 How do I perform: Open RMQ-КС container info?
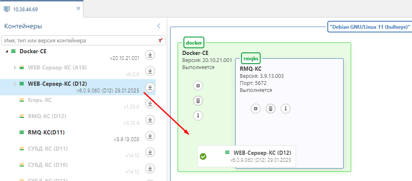click(x=286, y=108)
